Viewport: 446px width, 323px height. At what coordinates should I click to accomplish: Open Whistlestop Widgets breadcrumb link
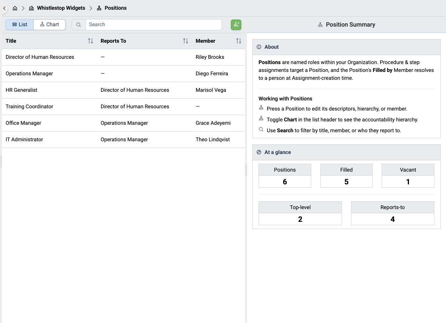pos(57,8)
